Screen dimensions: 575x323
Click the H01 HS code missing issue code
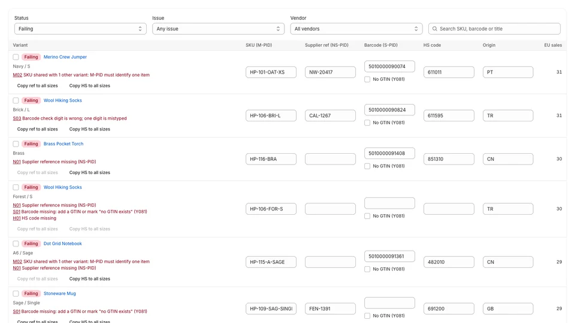coord(17,218)
